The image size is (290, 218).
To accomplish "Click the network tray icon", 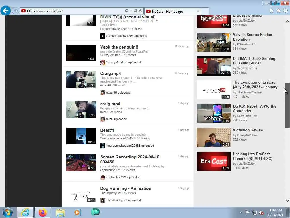I will [255, 213].
